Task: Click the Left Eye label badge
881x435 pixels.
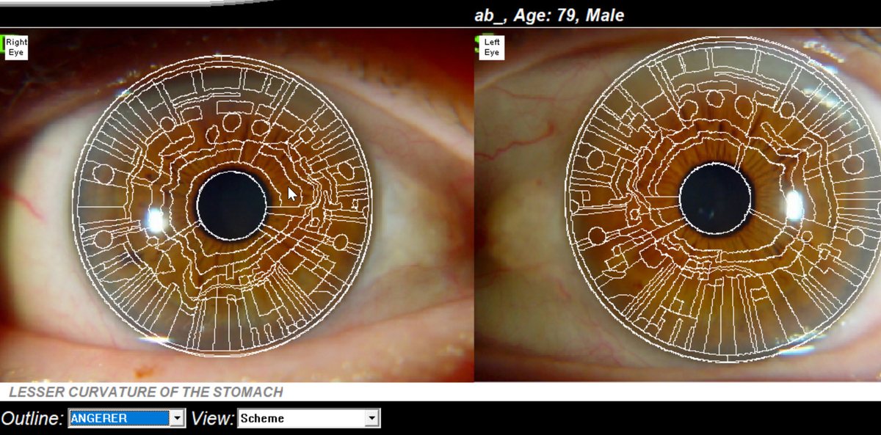Action: (x=492, y=48)
